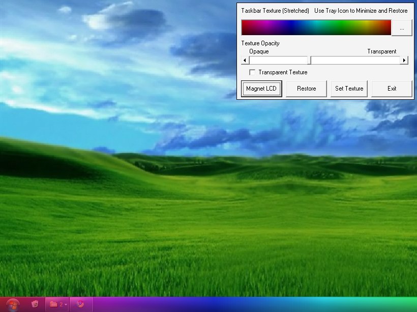Image resolution: width=417 pixels, height=312 pixels.
Task: Launch Chrome from the taskbar
Action: 80,304
